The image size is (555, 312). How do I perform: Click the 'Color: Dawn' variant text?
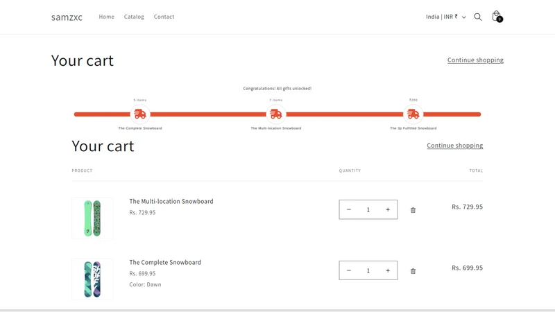pos(145,284)
